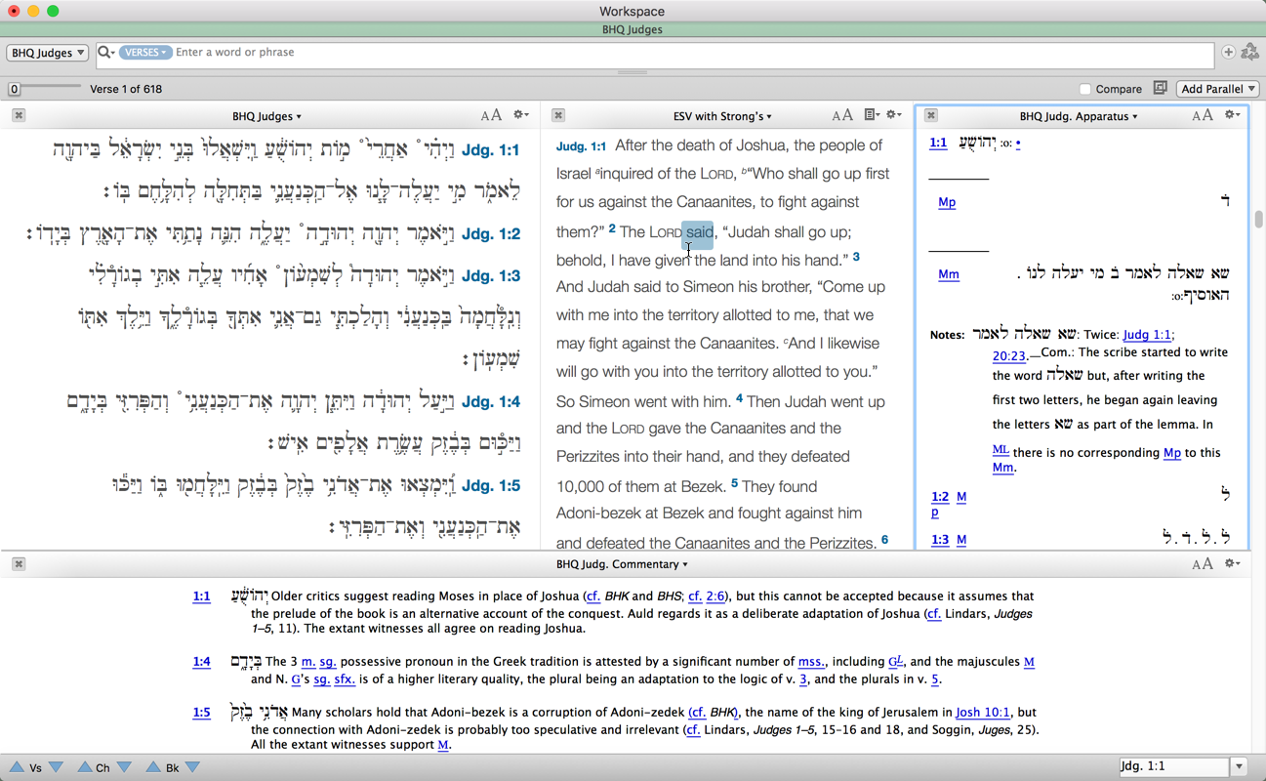Open the 20:23 link in Notes

pyautogui.click(x=1008, y=356)
